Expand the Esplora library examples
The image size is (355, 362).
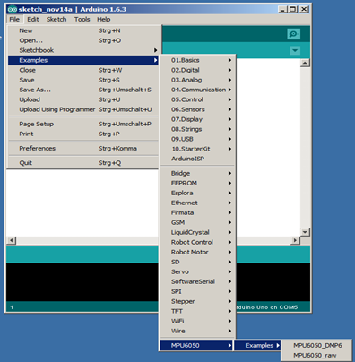(x=197, y=193)
